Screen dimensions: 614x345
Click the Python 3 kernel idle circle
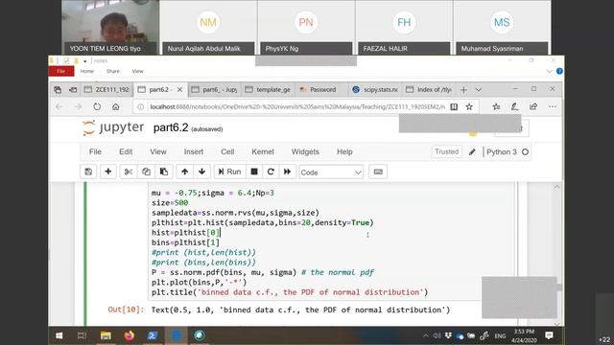tap(525, 152)
